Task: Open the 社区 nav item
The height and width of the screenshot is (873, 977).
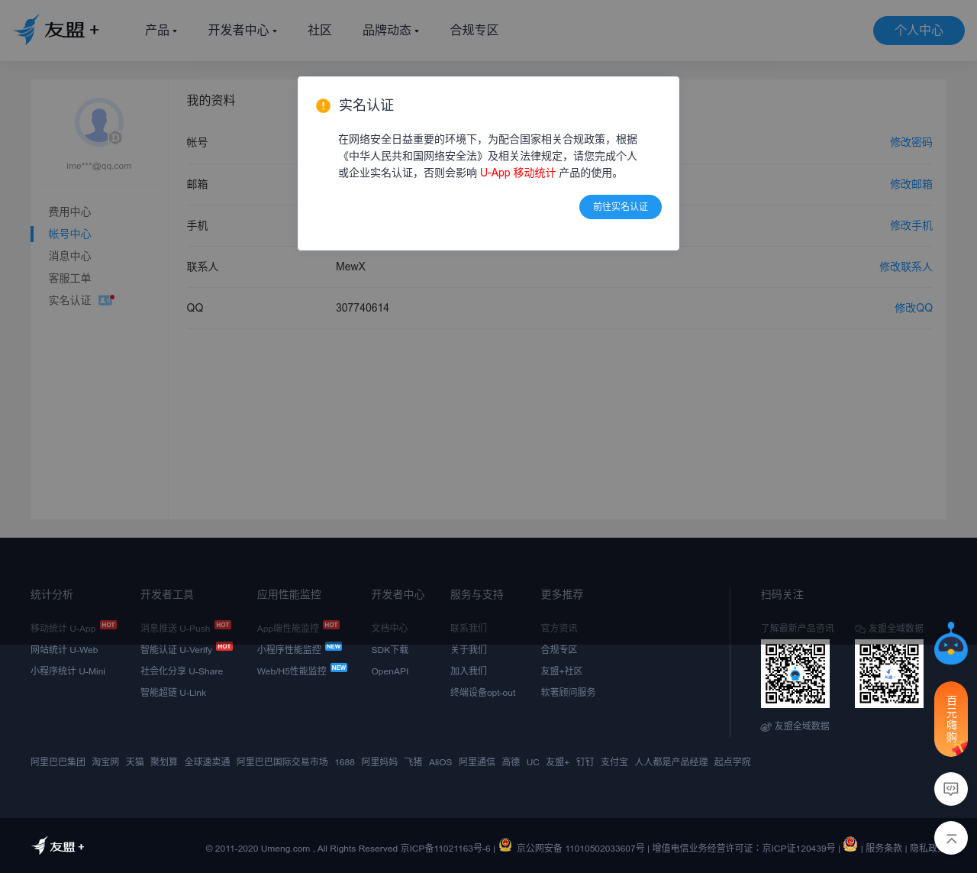Action: [x=320, y=30]
